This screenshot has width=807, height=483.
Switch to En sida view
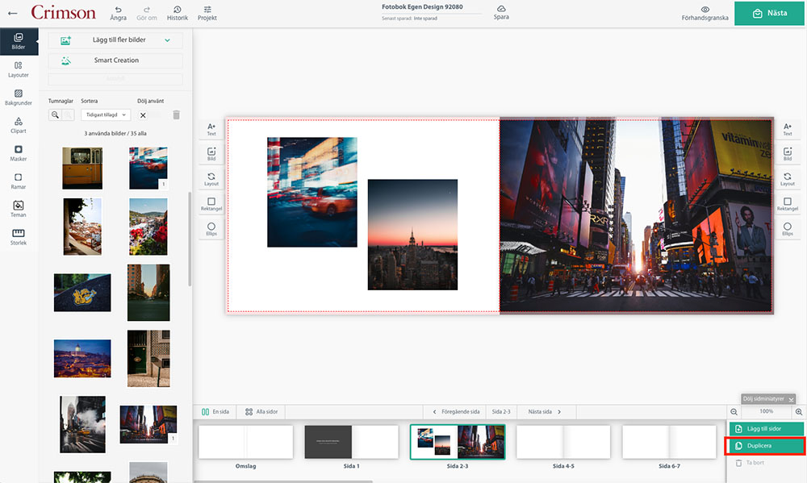(215, 411)
